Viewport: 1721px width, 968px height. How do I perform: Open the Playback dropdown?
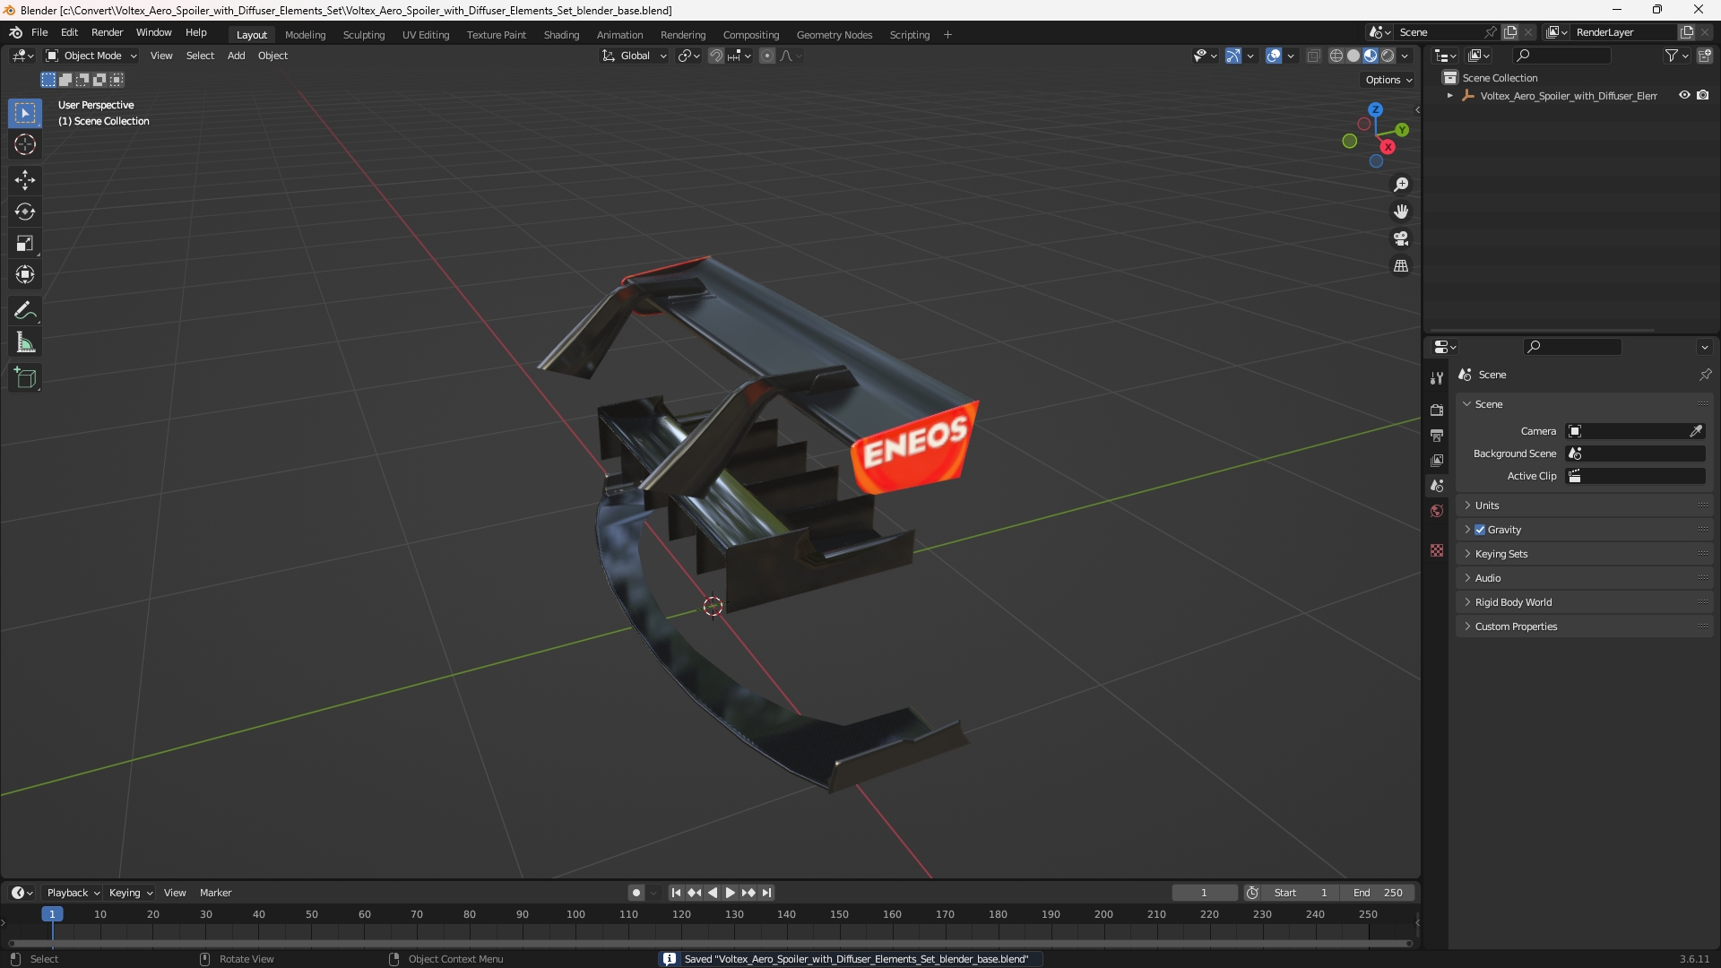click(x=73, y=893)
